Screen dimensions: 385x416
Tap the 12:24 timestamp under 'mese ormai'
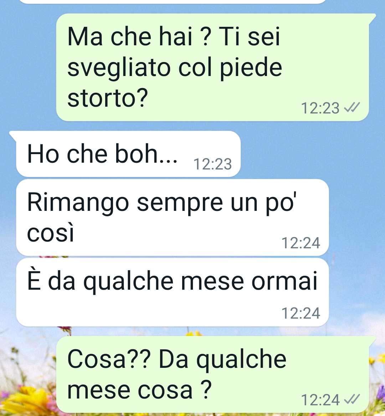point(301,313)
